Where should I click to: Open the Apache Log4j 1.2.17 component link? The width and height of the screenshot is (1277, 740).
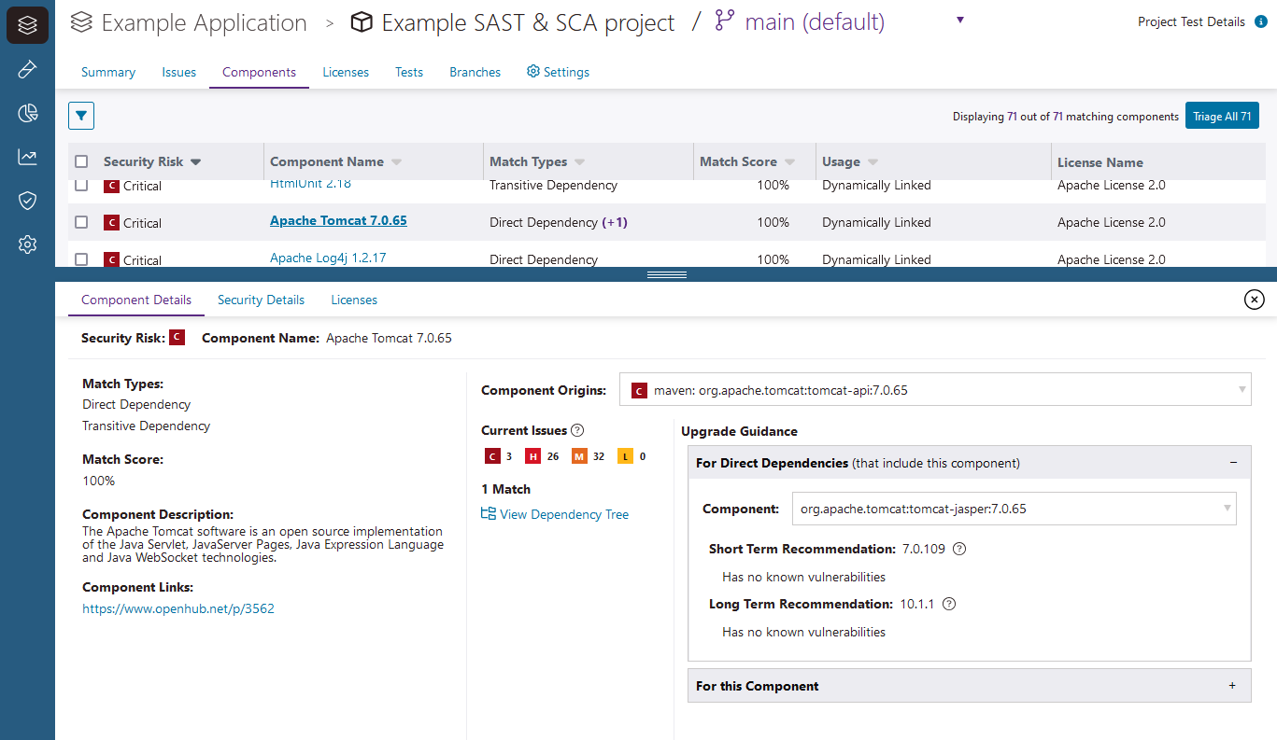click(x=328, y=258)
